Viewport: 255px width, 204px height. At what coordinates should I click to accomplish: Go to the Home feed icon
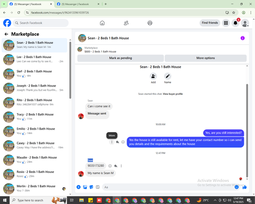[x=102, y=23]
